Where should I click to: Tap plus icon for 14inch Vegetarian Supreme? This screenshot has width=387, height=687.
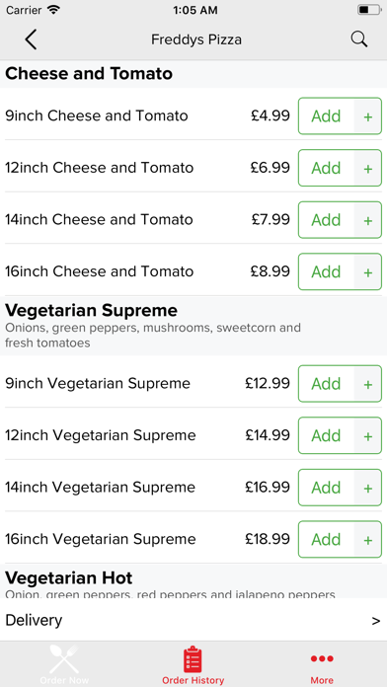(x=367, y=488)
